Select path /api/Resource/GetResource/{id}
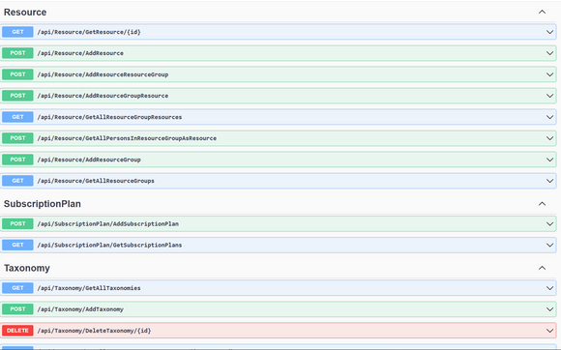The width and height of the screenshot is (561, 350). point(89,32)
